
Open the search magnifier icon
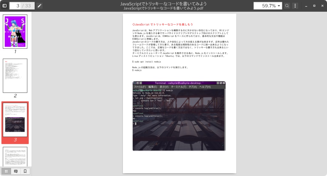click(x=287, y=6)
